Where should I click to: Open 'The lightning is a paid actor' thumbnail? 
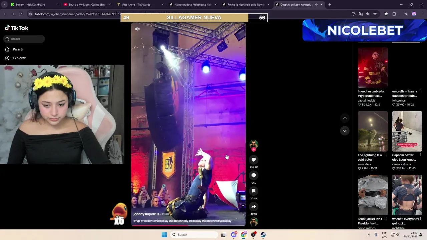point(373,131)
